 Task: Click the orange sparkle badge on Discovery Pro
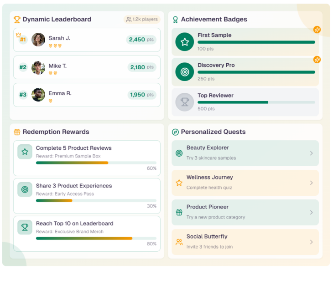pyautogui.click(x=317, y=60)
